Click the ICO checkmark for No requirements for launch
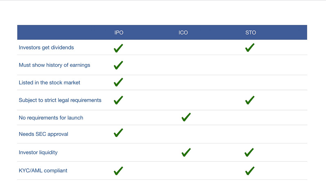The height and width of the screenshot is (195, 326). coord(186,117)
